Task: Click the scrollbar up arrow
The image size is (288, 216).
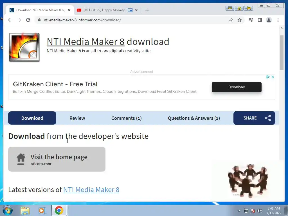Action: pos(282,28)
